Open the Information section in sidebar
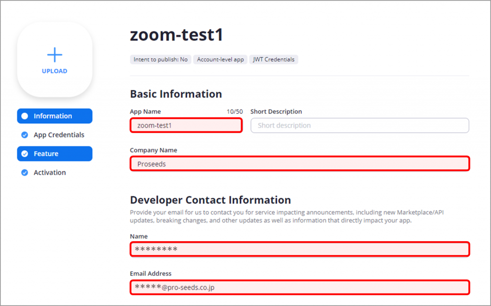Screen dimensions: 491x306 pyautogui.click(x=53, y=116)
